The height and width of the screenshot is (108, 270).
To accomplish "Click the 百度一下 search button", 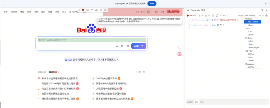I will tap(138, 46).
